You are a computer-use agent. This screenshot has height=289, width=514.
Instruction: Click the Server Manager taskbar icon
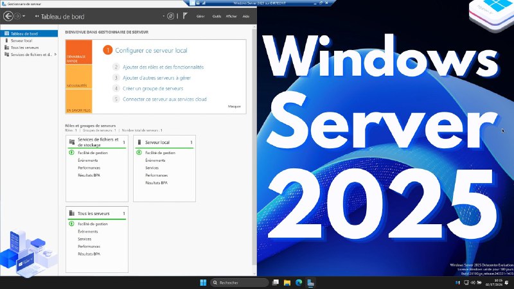pyautogui.click(x=310, y=283)
